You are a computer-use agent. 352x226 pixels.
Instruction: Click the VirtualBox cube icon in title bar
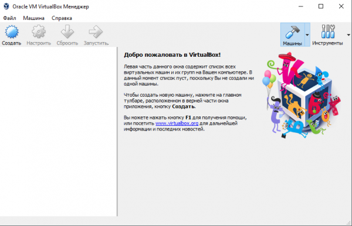click(6, 6)
